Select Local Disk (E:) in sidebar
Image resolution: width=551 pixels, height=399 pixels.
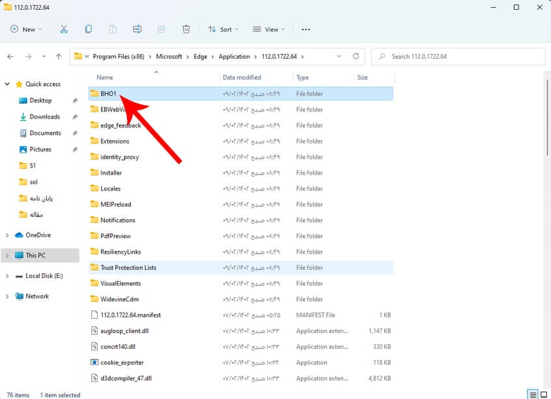(x=44, y=276)
